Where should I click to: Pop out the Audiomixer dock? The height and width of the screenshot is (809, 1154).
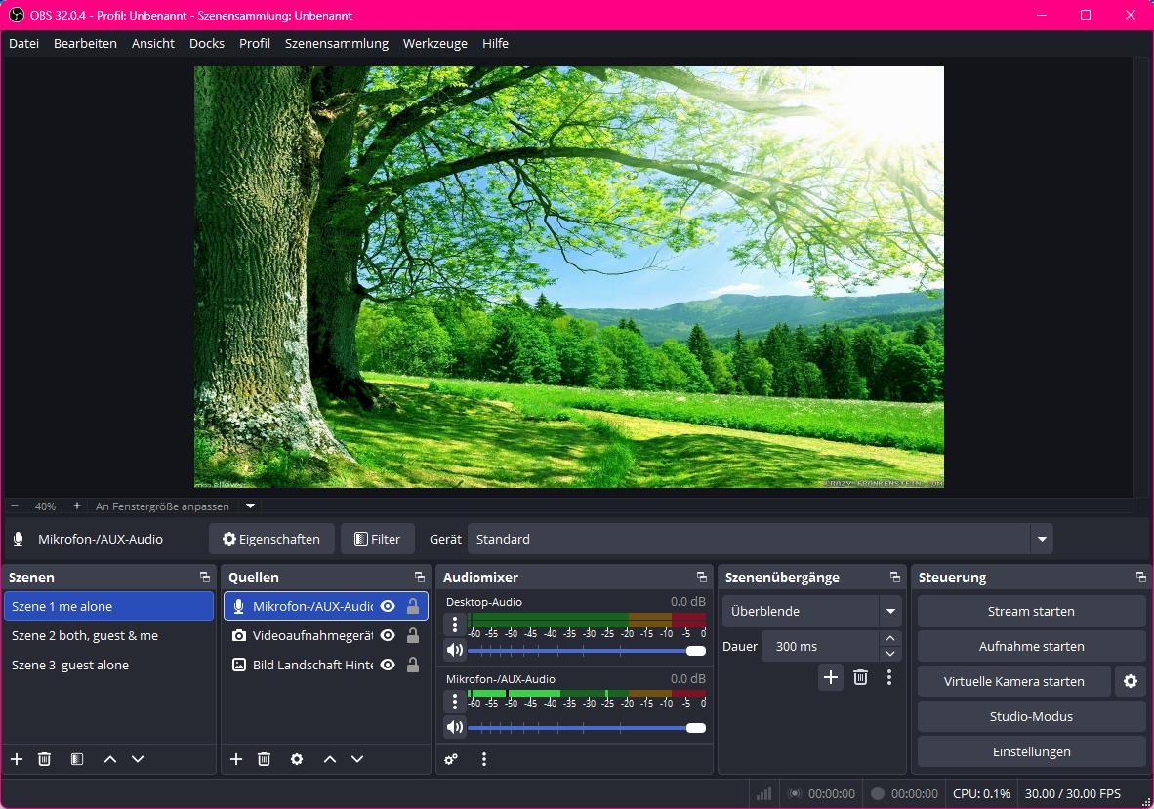click(x=701, y=578)
